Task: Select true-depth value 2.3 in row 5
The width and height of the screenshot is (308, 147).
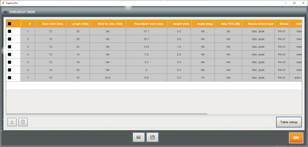Action: coord(146,62)
